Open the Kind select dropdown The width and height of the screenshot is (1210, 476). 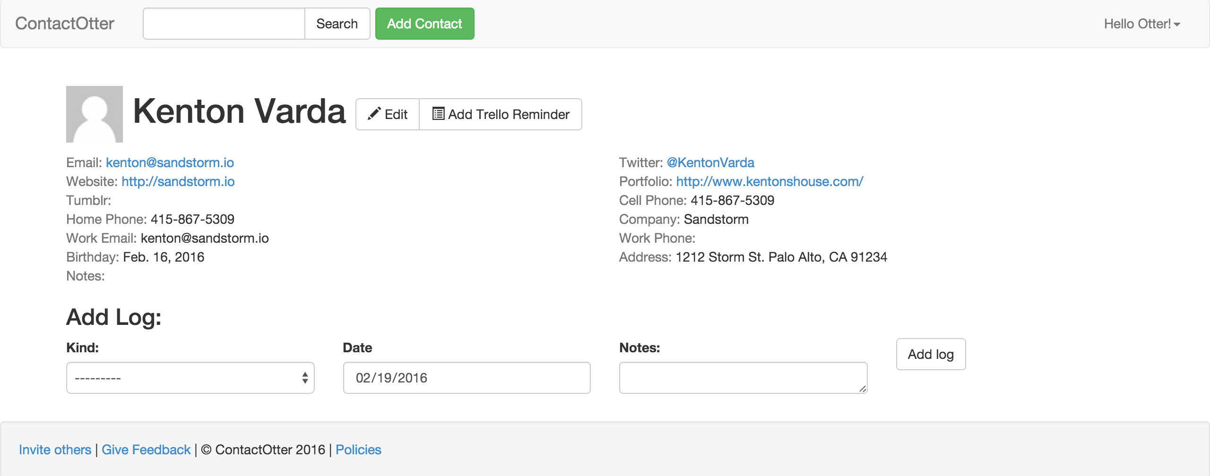tap(190, 378)
